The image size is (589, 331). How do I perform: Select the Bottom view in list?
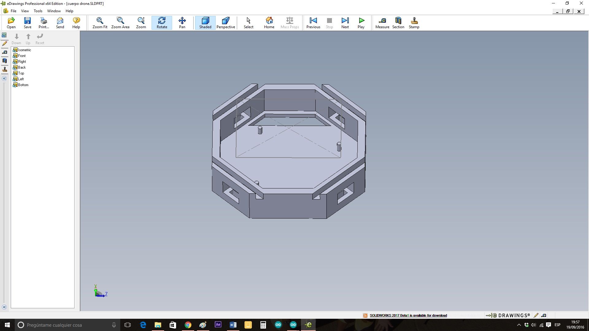click(x=23, y=85)
